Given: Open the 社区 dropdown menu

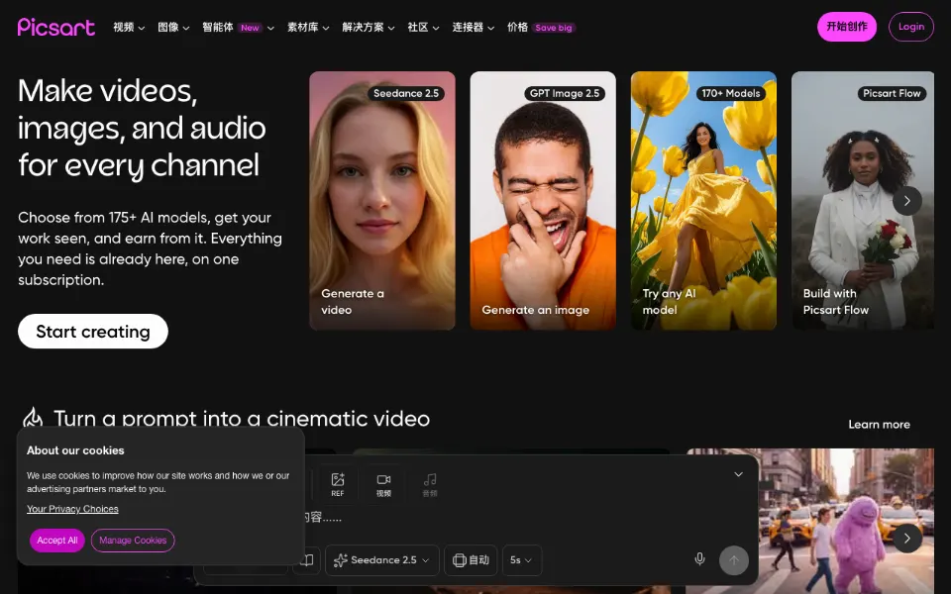Looking at the screenshot, I should click(x=423, y=28).
